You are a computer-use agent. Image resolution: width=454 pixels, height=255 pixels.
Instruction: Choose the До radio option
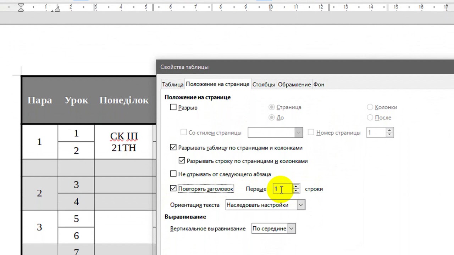pyautogui.click(x=272, y=118)
